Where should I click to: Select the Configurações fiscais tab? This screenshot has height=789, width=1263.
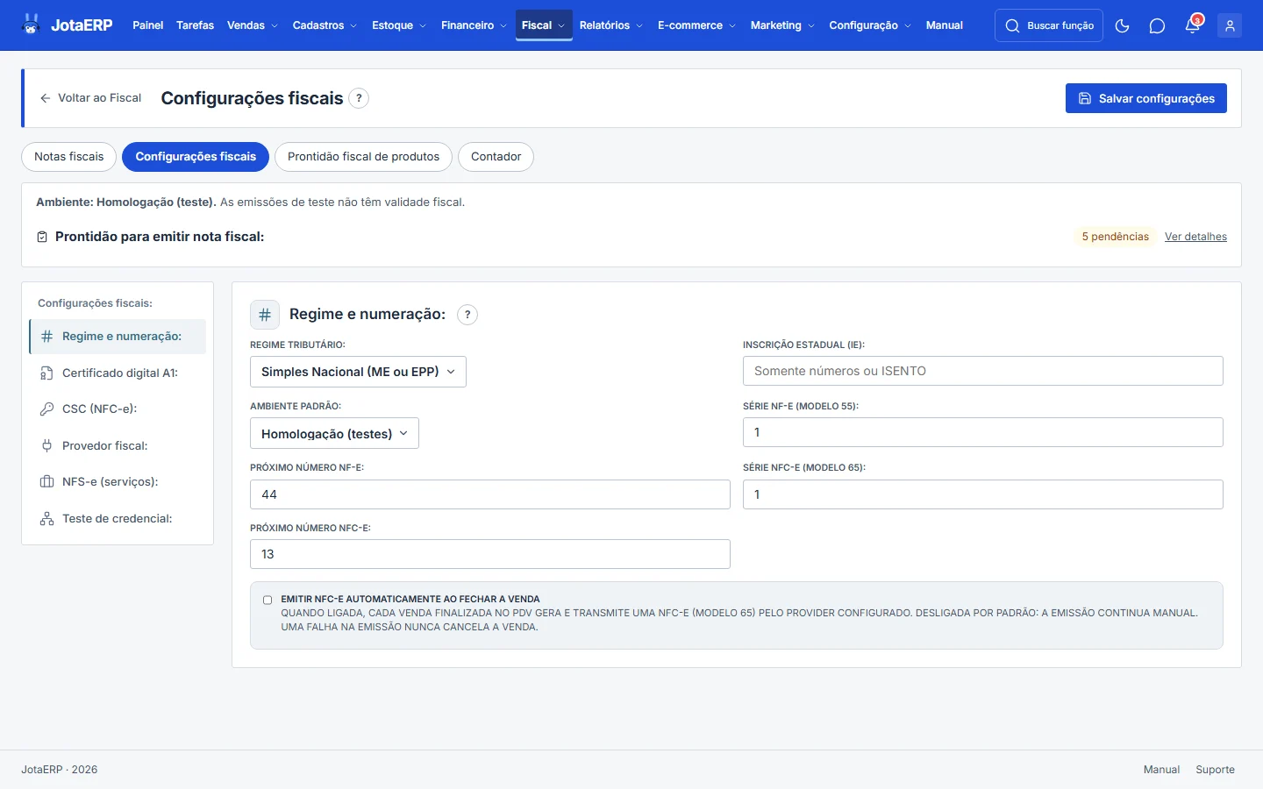196,157
